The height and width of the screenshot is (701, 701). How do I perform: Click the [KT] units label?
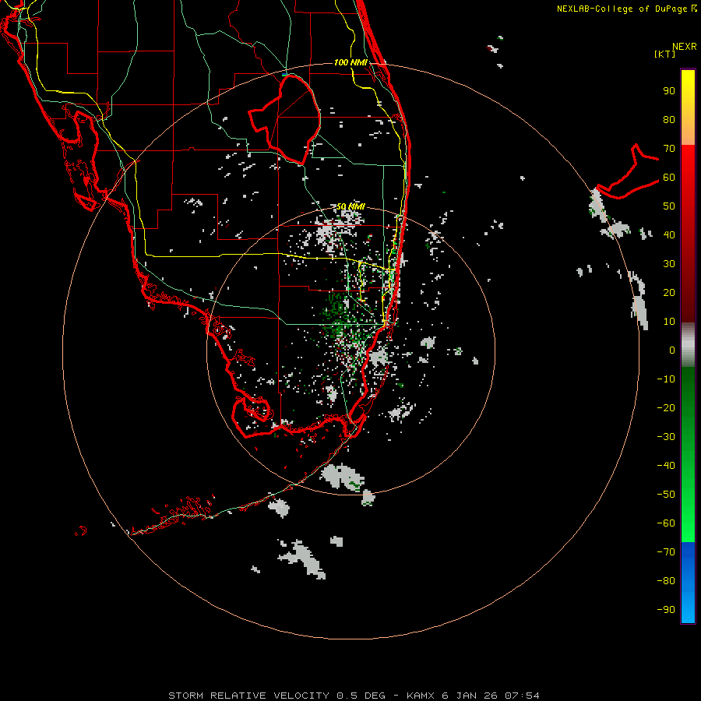[x=665, y=54]
